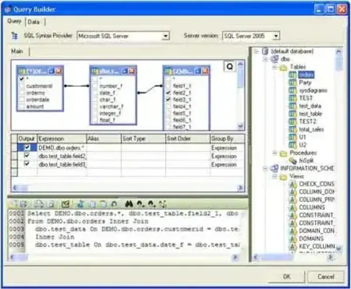Select the TEST2 table in the tree

point(308,121)
